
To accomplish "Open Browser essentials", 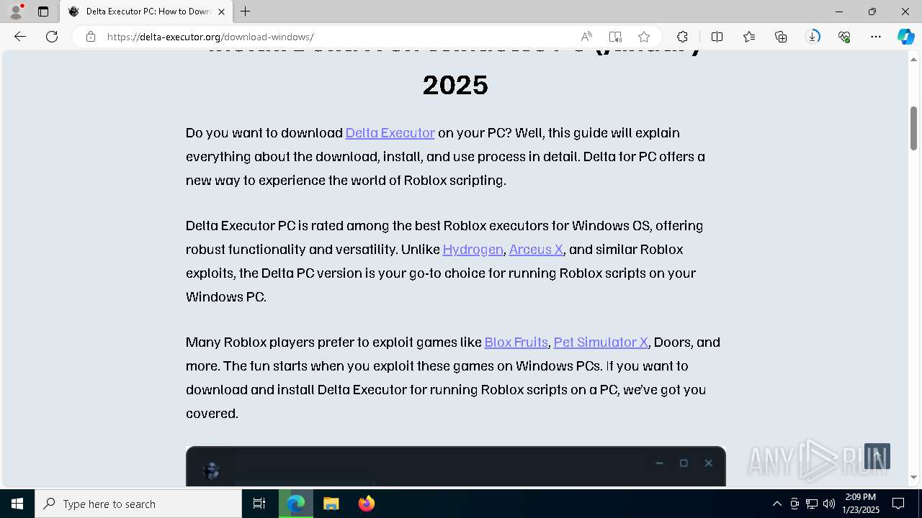I will pos(844,37).
